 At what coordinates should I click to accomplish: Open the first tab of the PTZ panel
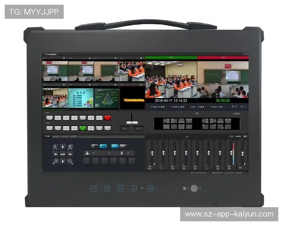pyautogui.click(x=47, y=136)
